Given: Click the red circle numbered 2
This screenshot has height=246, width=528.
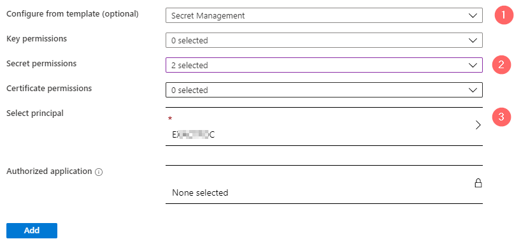Looking at the screenshot, I should (501, 64).
